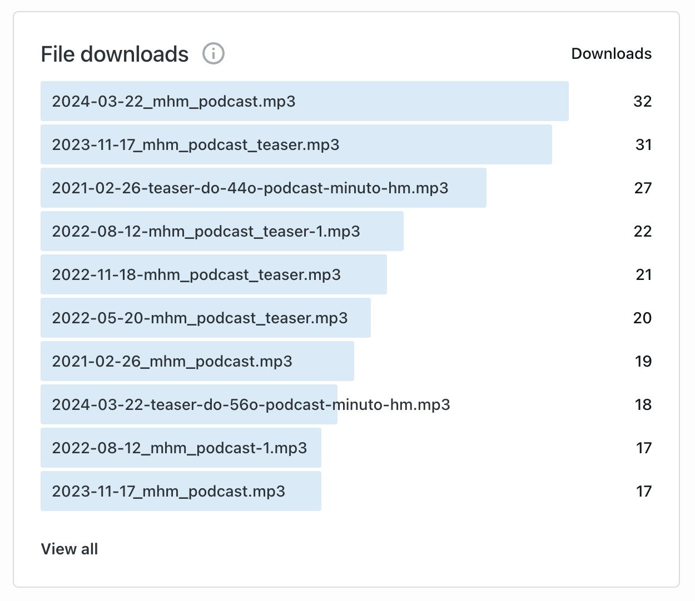Click the download count 32

click(x=642, y=102)
